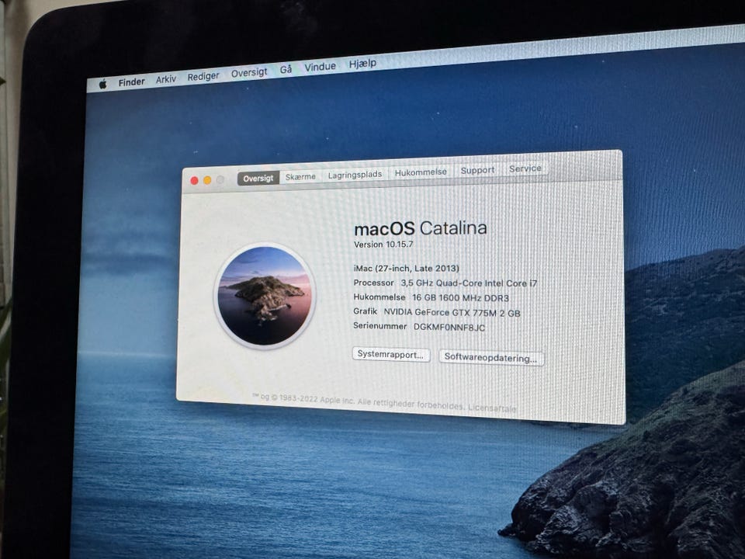Switch to the Service tab

[525, 168]
